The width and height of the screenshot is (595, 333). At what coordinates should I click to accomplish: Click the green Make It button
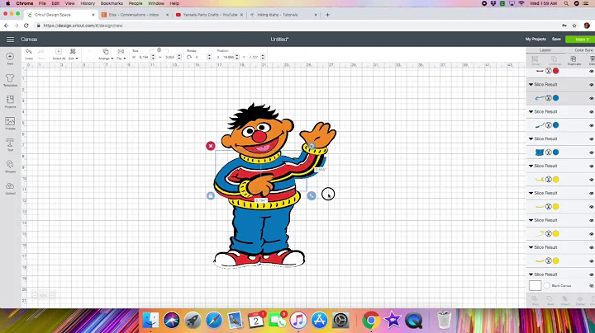pyautogui.click(x=580, y=40)
